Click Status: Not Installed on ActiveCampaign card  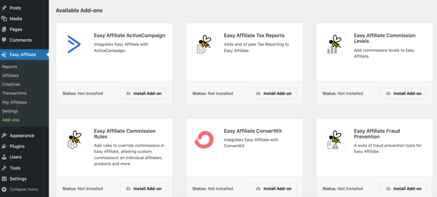pos(83,93)
